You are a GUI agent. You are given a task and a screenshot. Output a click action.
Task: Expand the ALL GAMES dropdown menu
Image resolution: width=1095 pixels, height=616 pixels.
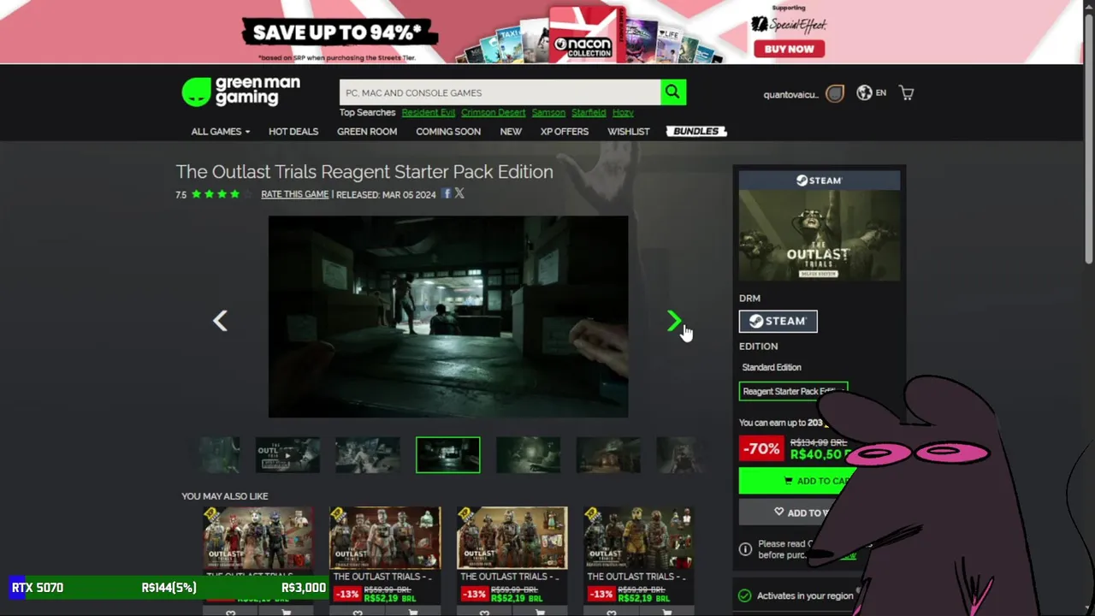221,132
